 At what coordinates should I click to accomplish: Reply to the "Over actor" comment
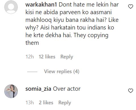coord(65,103)
